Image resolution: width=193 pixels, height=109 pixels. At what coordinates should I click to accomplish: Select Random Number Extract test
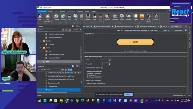56,54
